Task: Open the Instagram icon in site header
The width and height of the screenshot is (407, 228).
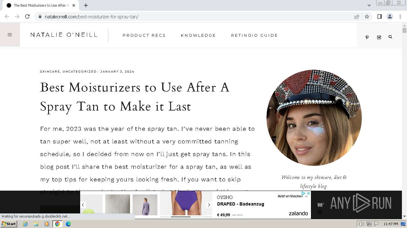Action: [379, 37]
